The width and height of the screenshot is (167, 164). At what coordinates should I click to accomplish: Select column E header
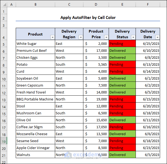coord(122,5)
